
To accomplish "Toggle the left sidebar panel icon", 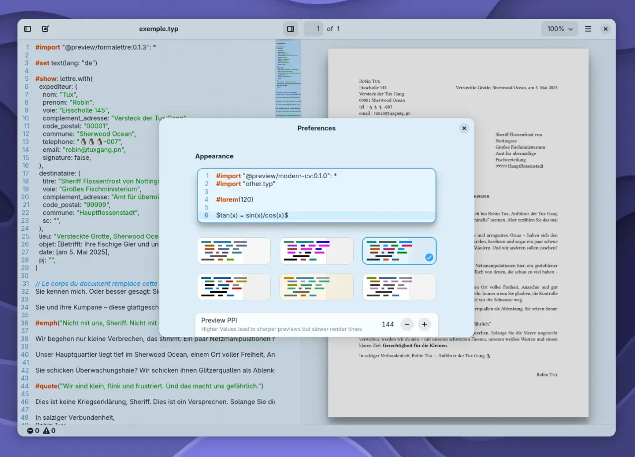I will tap(28, 29).
